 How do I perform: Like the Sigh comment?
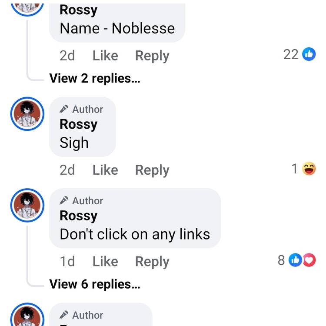106,170
